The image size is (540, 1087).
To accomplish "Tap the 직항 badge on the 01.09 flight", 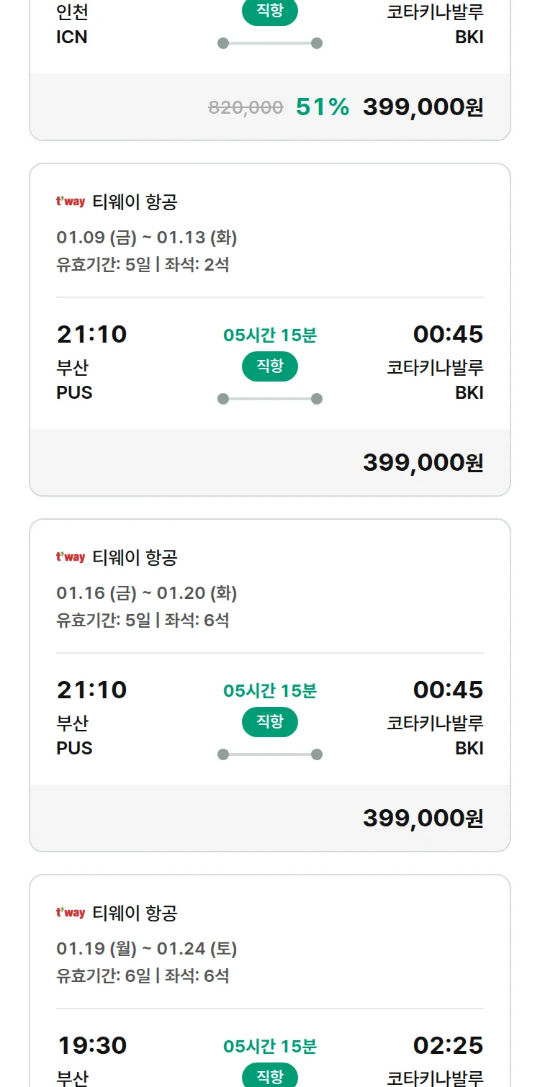I will (270, 366).
